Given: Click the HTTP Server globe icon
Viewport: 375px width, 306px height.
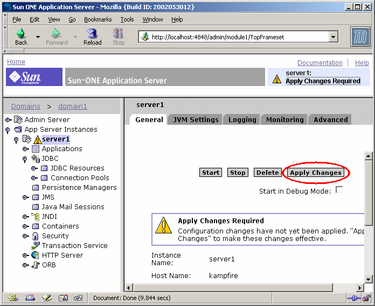Looking at the screenshot, I should [35, 255].
